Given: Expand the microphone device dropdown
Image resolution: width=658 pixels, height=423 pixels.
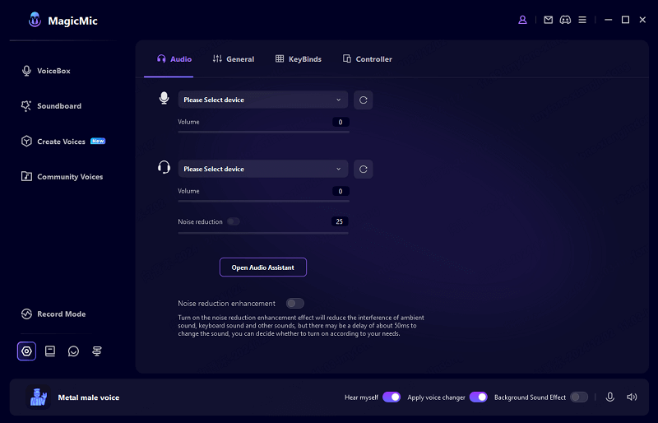Looking at the screenshot, I should pos(263,100).
